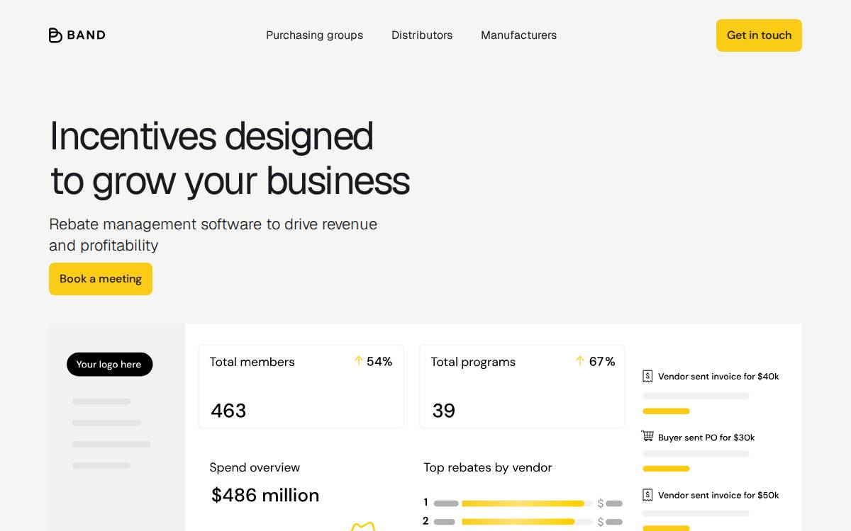Viewport: 851px width, 531px height.
Task: Open the Total programs card
Action: (x=522, y=387)
